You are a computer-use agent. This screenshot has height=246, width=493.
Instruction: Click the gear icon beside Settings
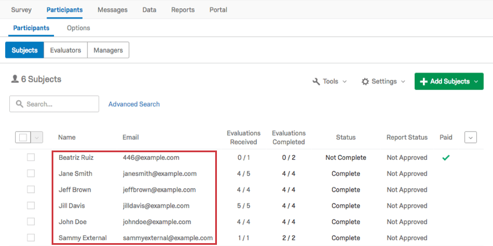pyautogui.click(x=365, y=82)
